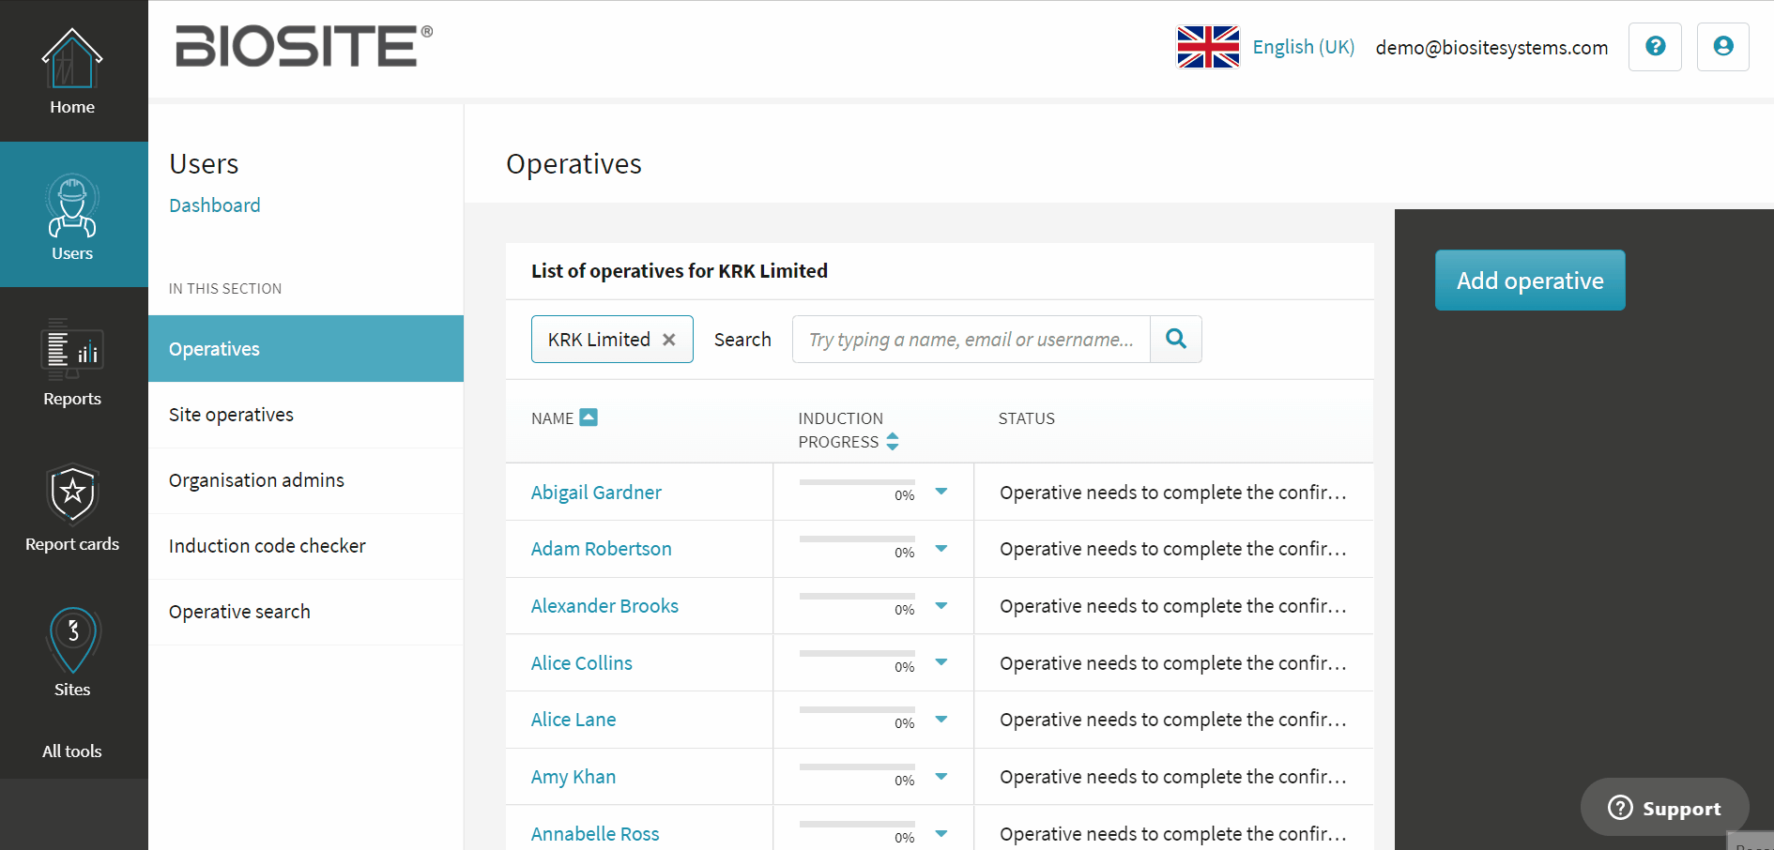Expand Annabelle Ross induction progress dropdown
The image size is (1774, 850).
tap(941, 833)
